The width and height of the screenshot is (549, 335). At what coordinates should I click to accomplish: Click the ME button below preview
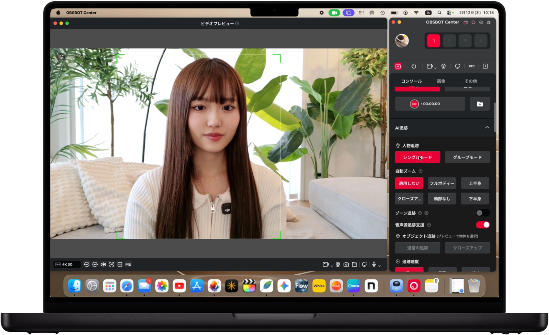[128, 265]
